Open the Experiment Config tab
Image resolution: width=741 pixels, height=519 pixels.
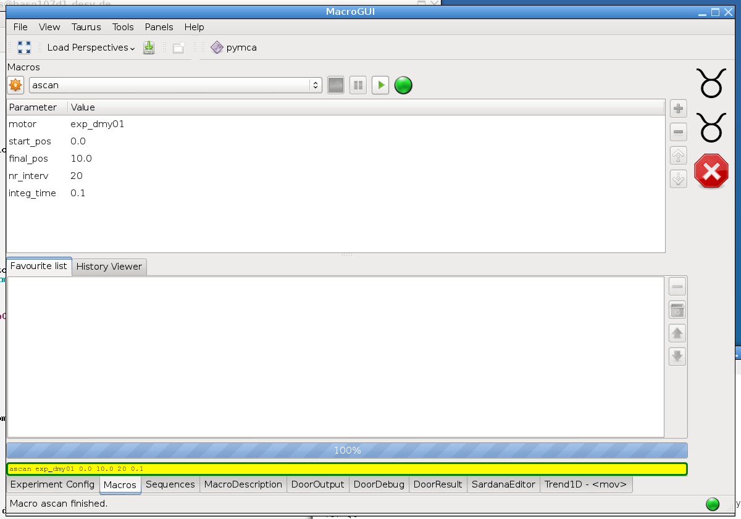(52, 484)
